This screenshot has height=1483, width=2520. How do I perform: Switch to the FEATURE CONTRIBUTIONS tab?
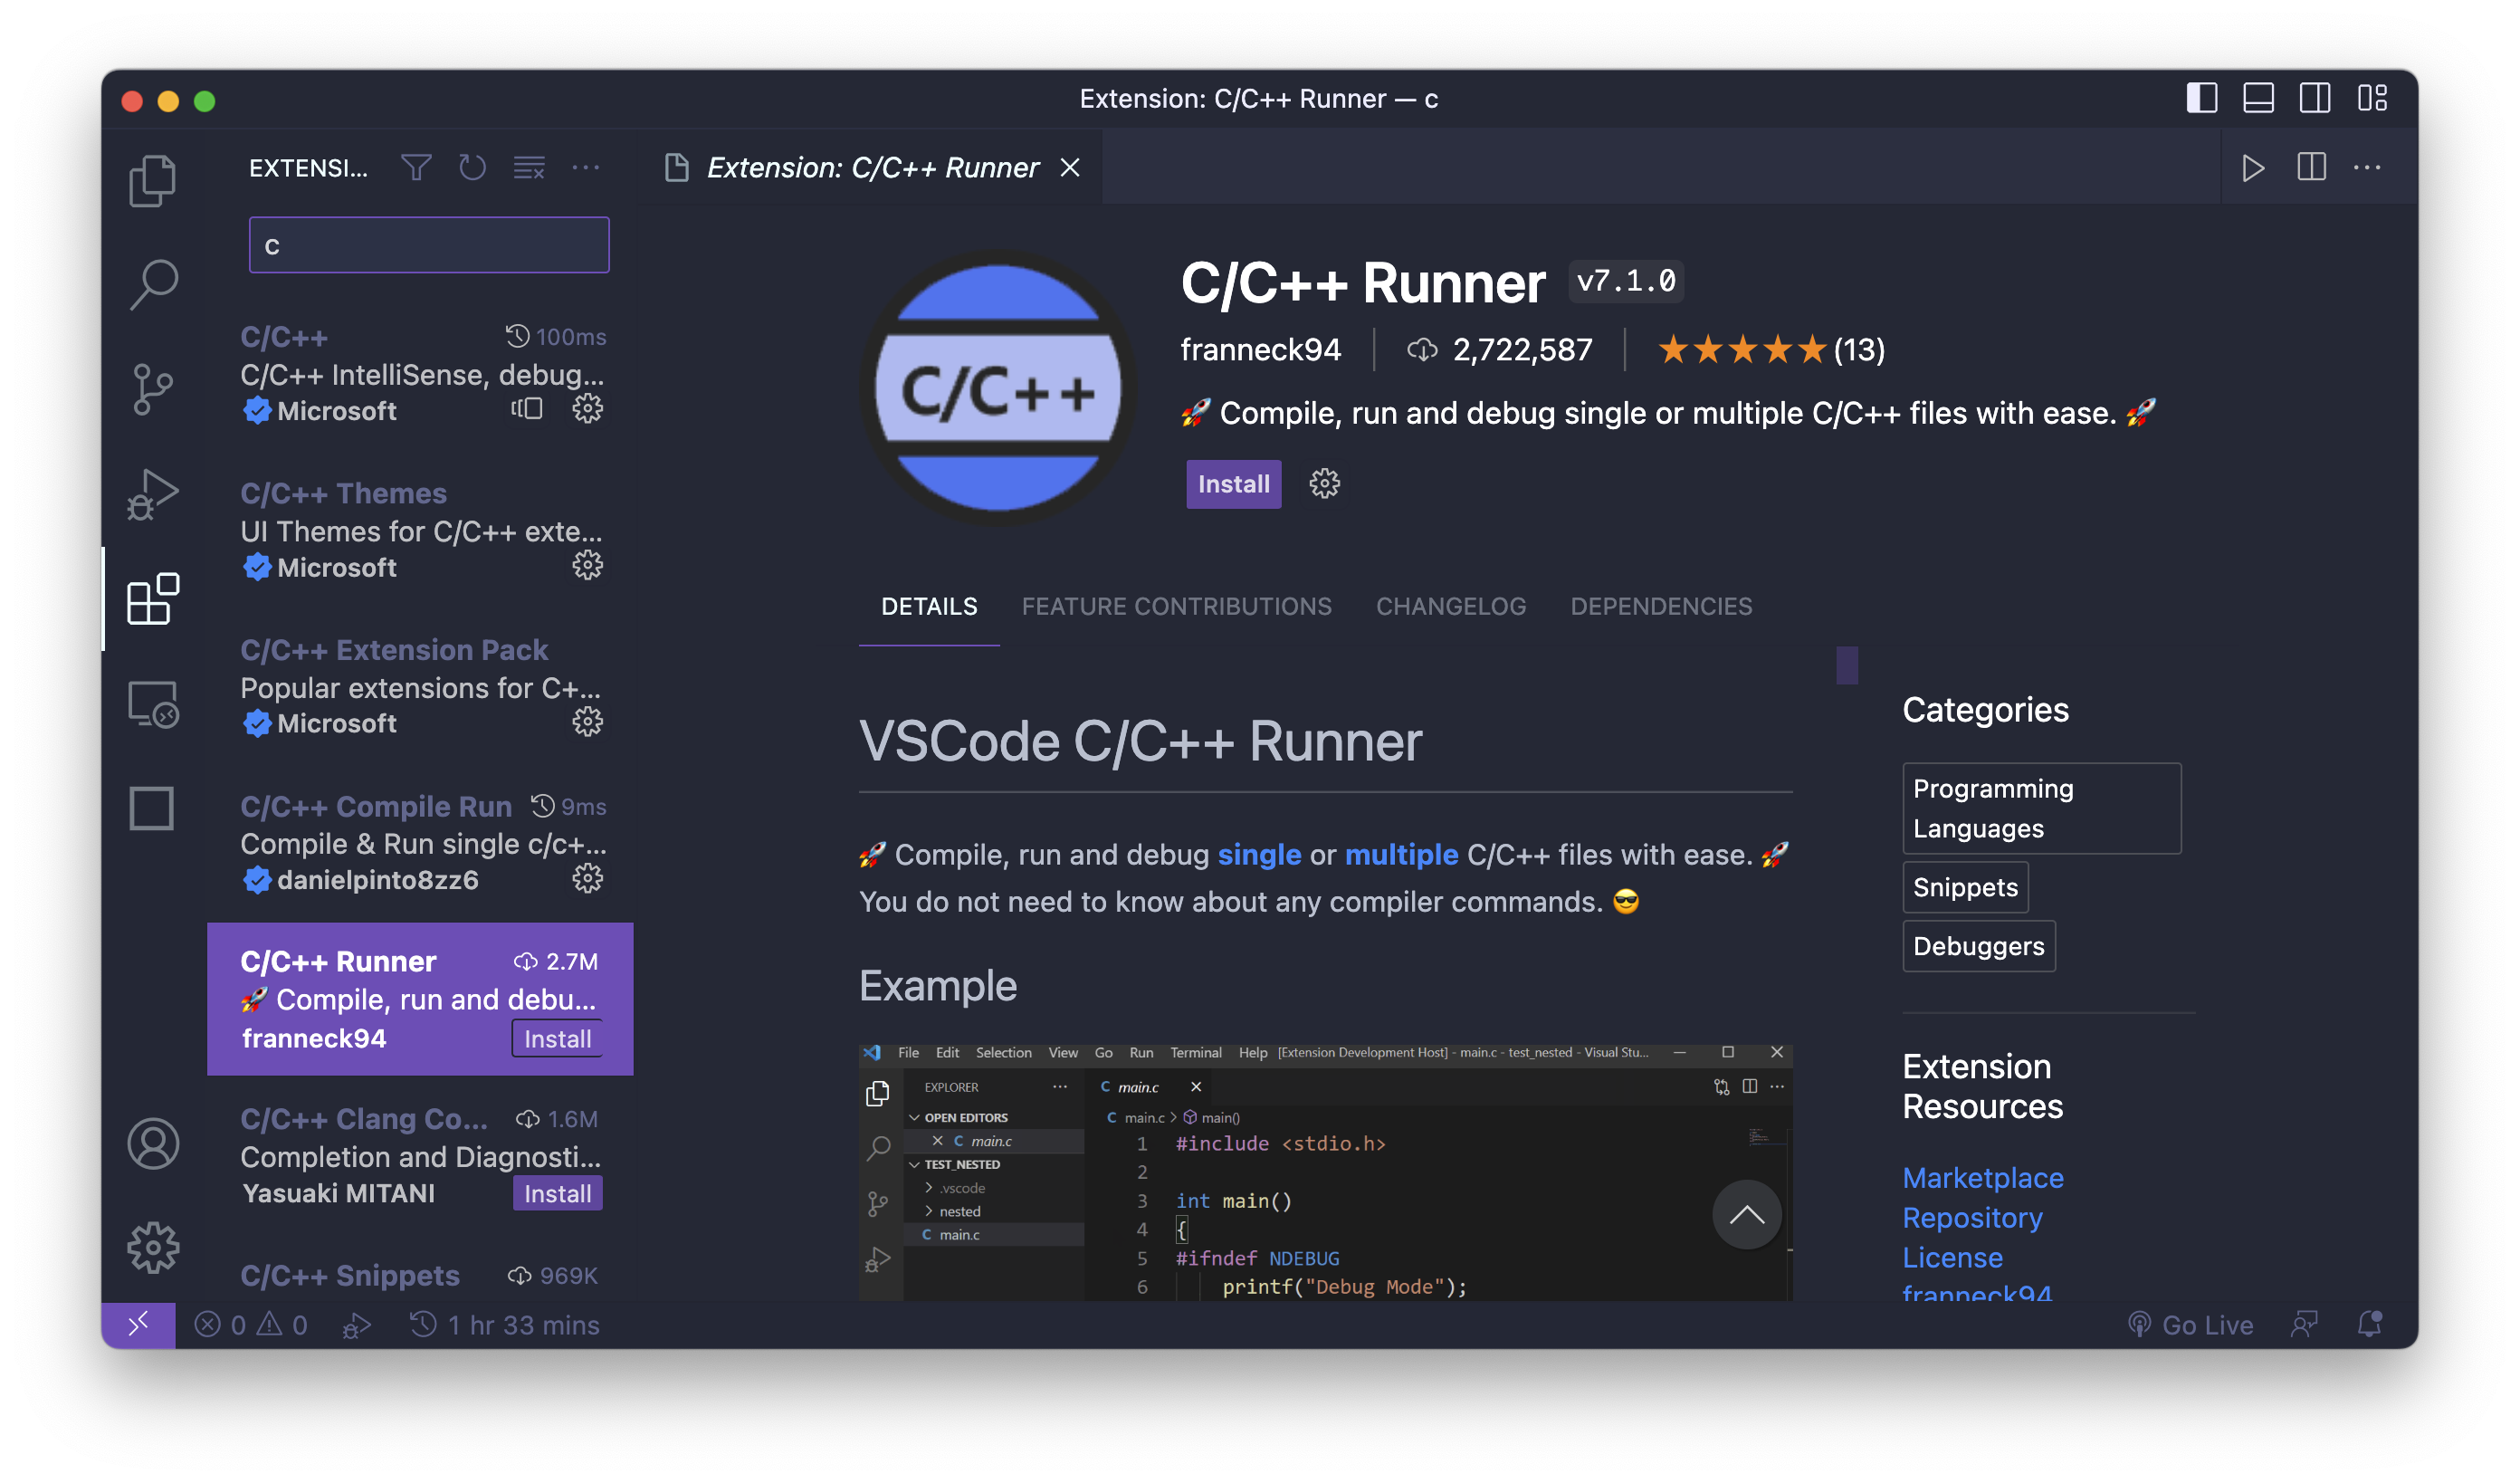(1176, 606)
